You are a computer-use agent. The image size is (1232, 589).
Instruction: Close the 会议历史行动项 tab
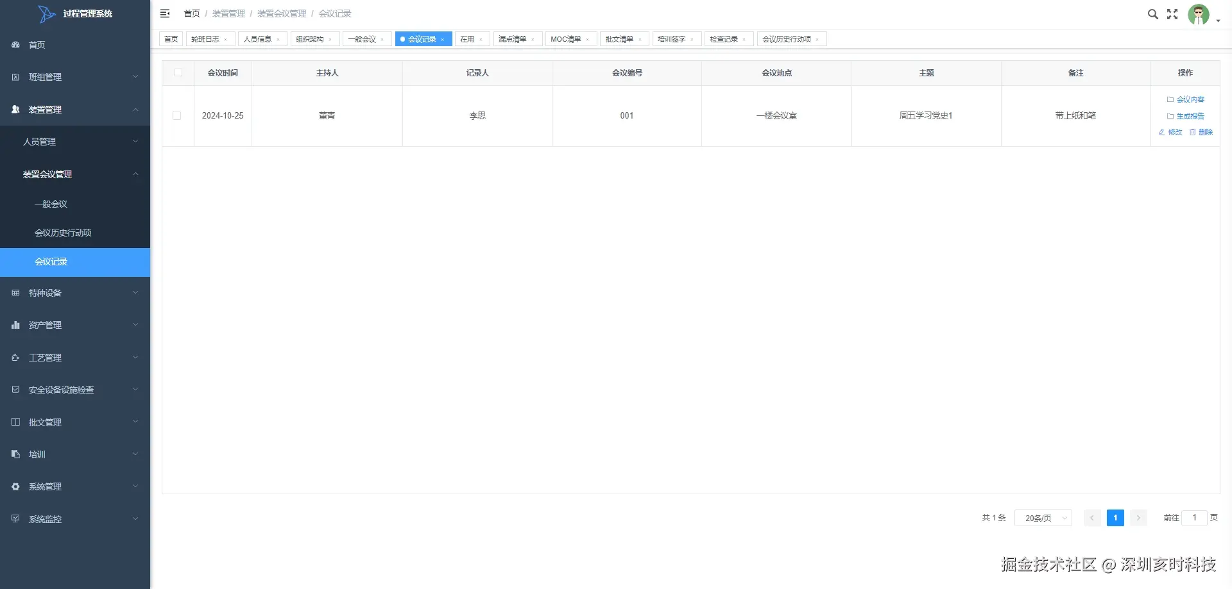(x=817, y=40)
